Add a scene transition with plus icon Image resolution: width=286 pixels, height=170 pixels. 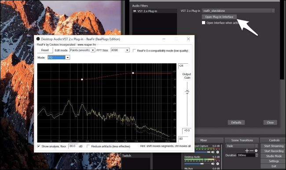pos(247,151)
